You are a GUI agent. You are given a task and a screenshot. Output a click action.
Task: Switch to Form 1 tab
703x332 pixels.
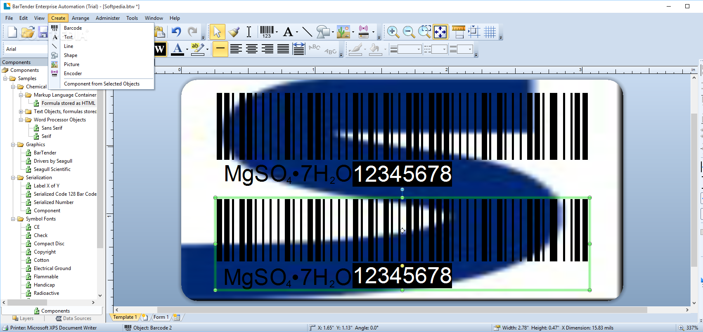pos(161,317)
